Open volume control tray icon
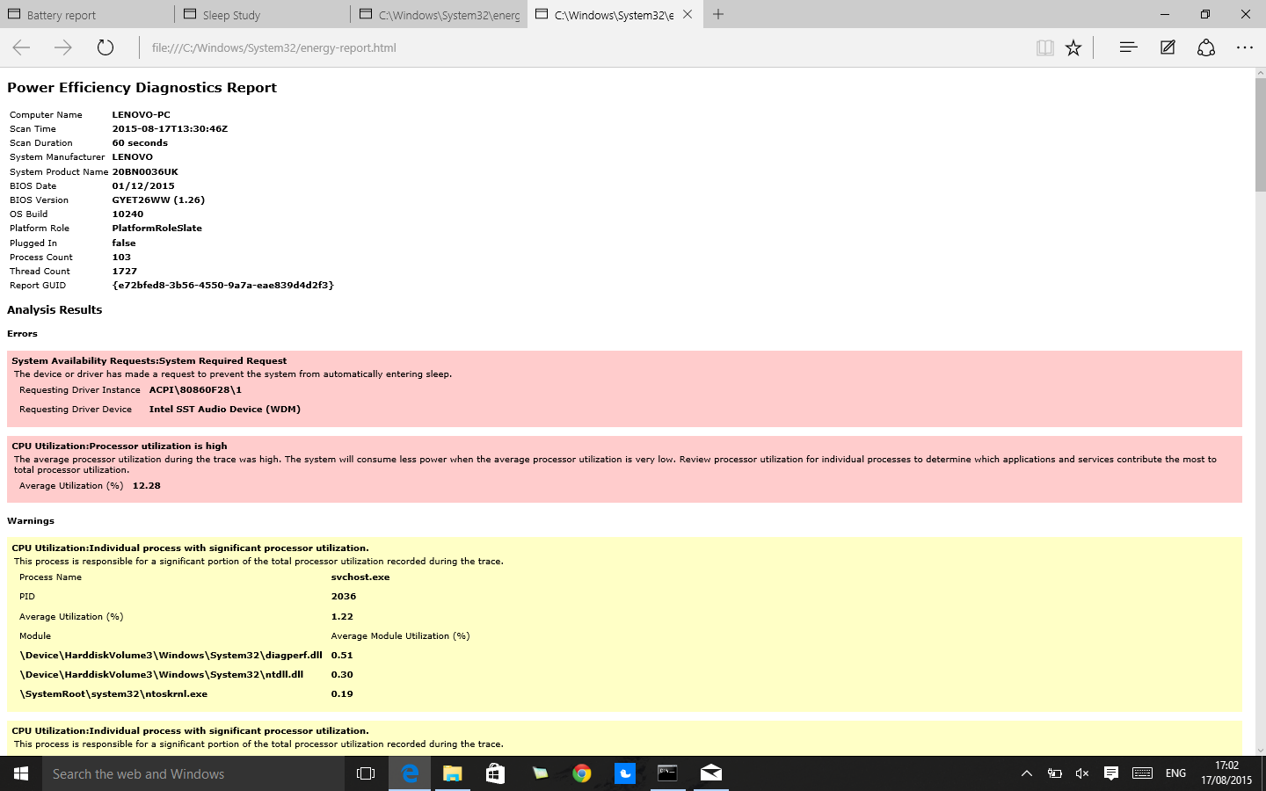The width and height of the screenshot is (1266, 791). pos(1082,773)
